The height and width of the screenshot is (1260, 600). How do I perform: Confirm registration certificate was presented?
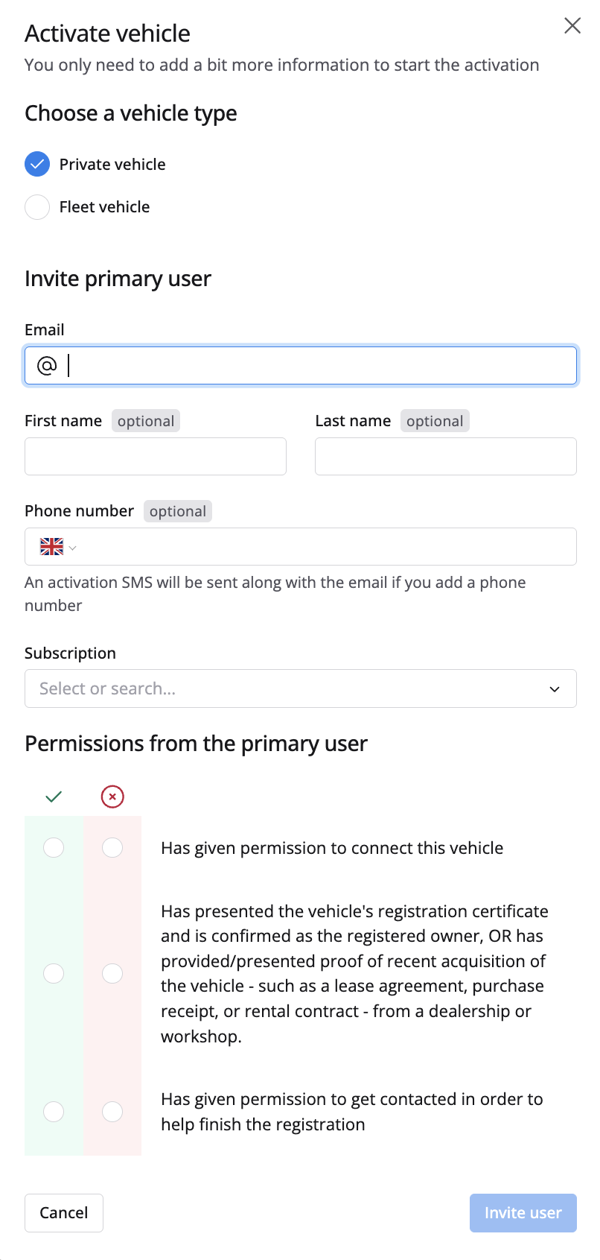point(54,973)
